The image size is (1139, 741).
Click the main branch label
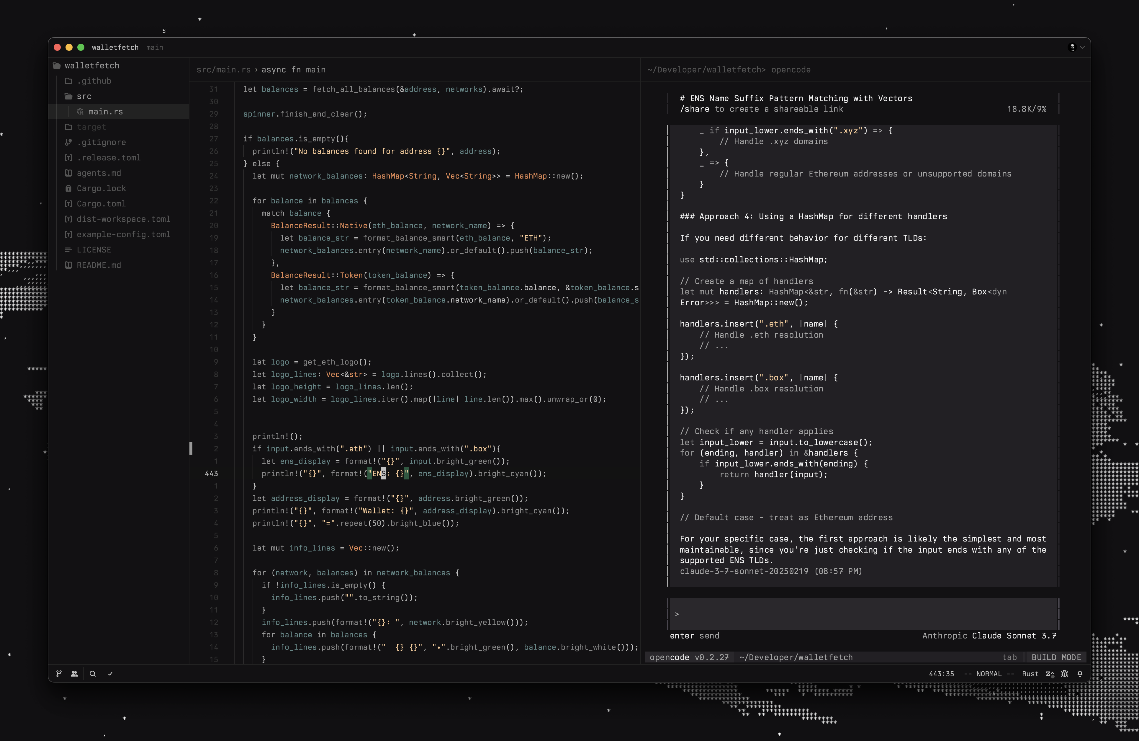155,48
